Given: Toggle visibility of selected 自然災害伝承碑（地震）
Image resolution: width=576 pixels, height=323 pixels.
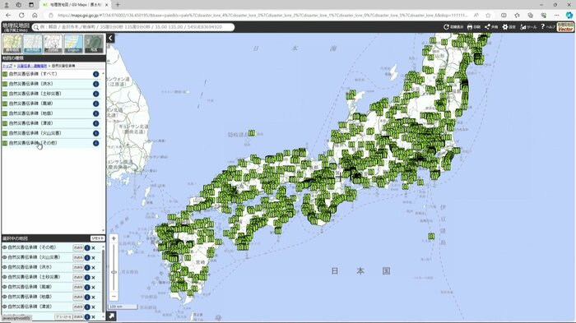Looking at the screenshot, I should [5, 297].
